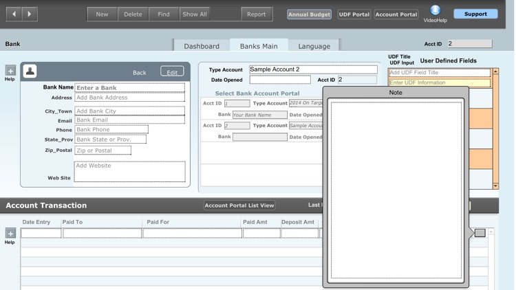
Task: Click the Paid Amt transaction cell
Action: (261, 233)
